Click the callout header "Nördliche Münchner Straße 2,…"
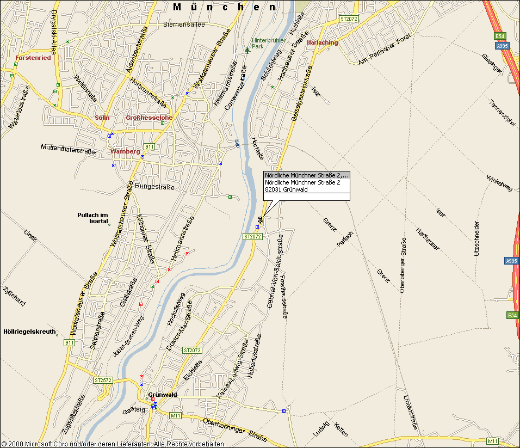 (x=307, y=175)
